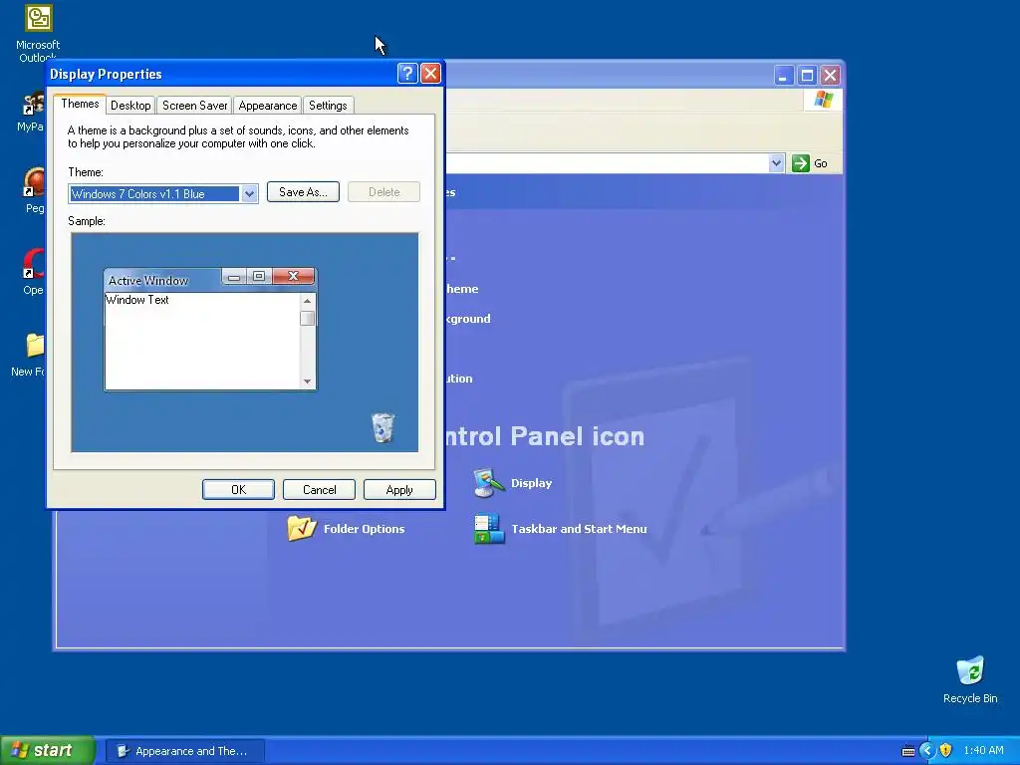Select the Themes tab
1020x765 pixels.
[80, 104]
